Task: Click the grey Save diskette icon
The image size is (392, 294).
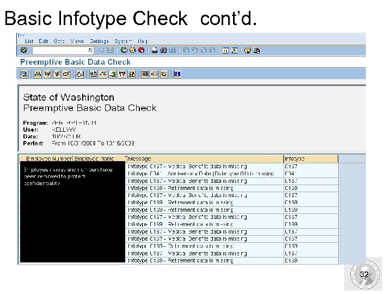Action: click(110, 50)
